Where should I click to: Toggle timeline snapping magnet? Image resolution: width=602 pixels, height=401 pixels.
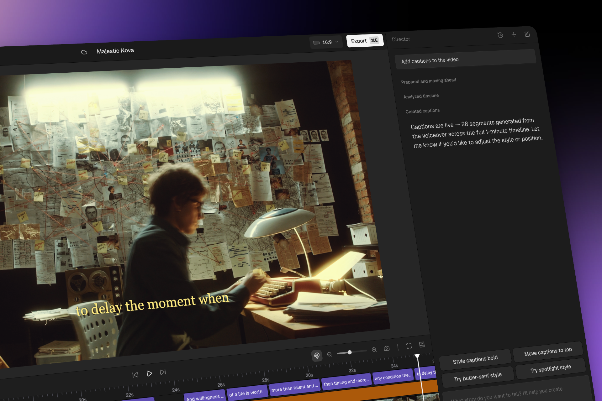pyautogui.click(x=317, y=356)
